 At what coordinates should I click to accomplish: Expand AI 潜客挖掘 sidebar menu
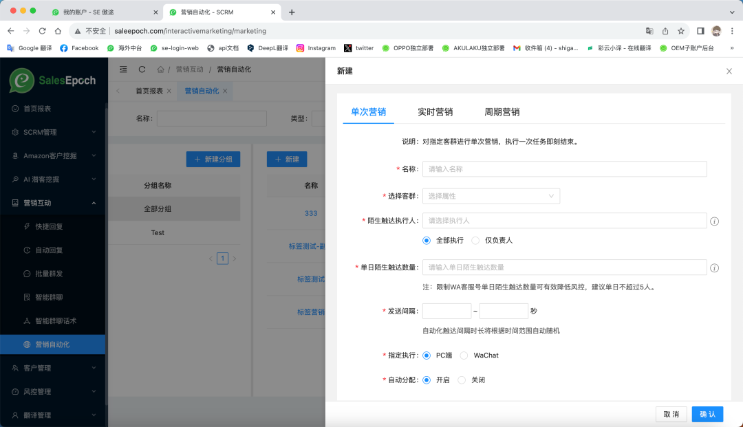pyautogui.click(x=53, y=179)
